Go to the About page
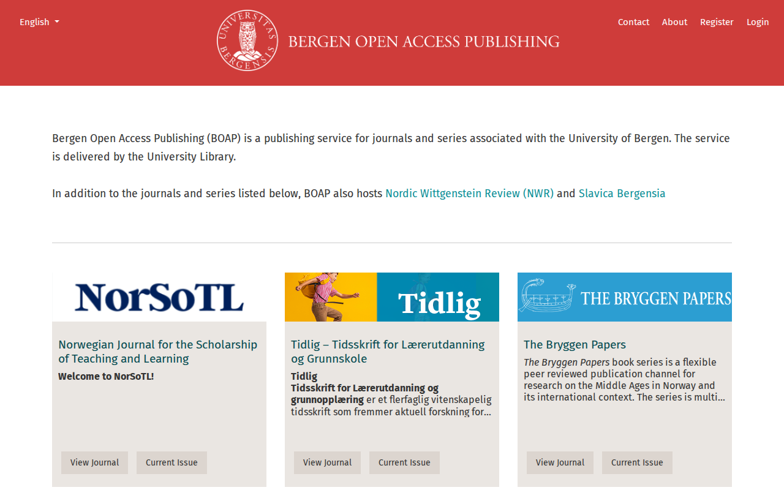Screen dimensions: 784x490 pyautogui.click(x=674, y=22)
